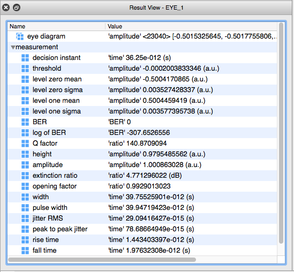Select the peak to peak jitter value
Screen dimensions: 294x272
tap(151, 229)
